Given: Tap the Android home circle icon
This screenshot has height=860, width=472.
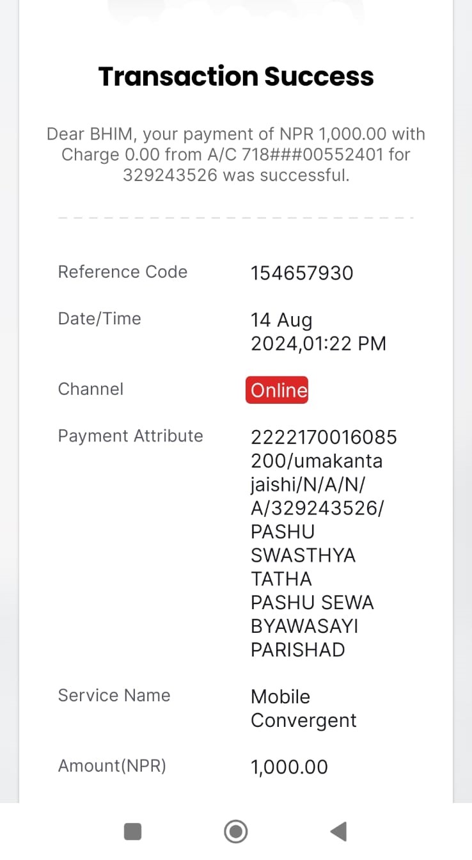Looking at the screenshot, I should (x=236, y=831).
